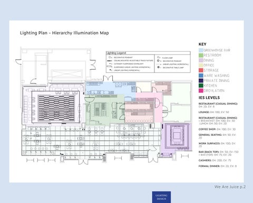Click the Circulation magenta swatch
The height and width of the screenshot is (203, 253).
click(x=201, y=90)
